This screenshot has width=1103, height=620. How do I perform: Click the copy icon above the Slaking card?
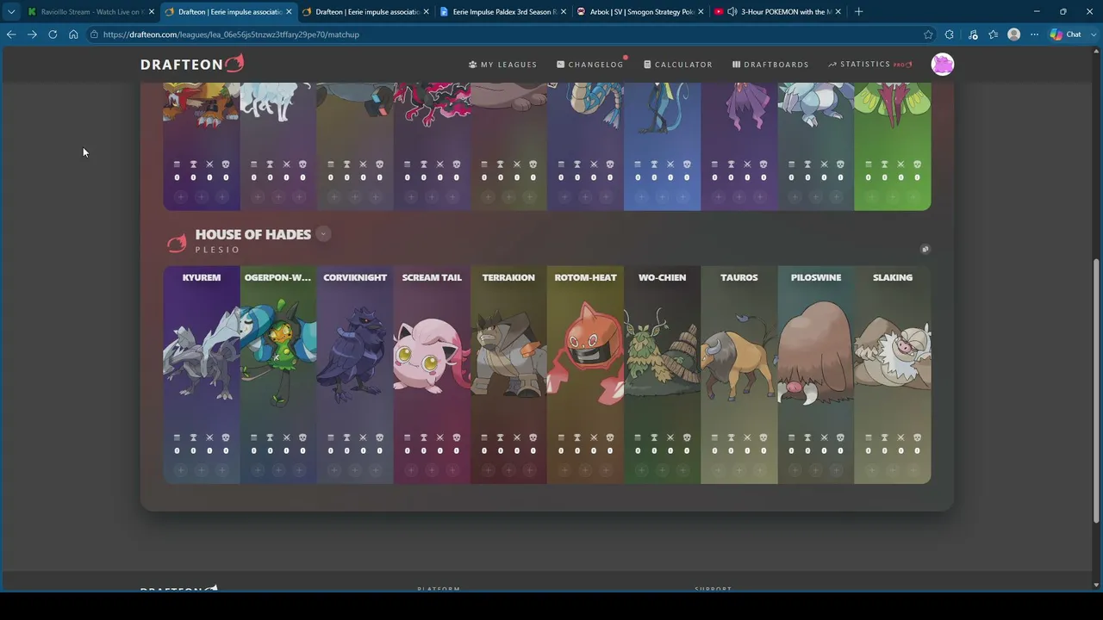(x=925, y=249)
